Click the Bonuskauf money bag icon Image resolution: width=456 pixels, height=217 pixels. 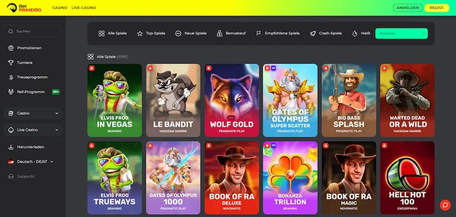(219, 33)
